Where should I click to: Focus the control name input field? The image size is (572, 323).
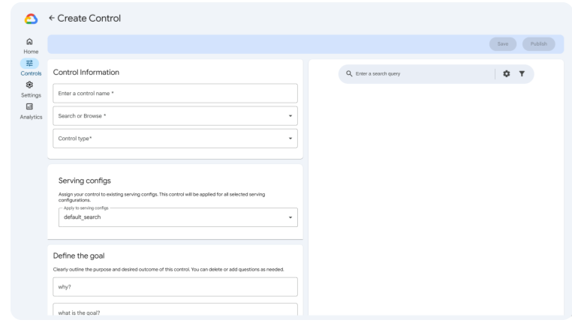point(175,93)
